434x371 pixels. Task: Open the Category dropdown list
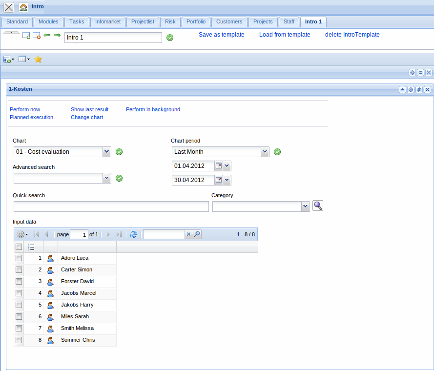click(x=306, y=206)
